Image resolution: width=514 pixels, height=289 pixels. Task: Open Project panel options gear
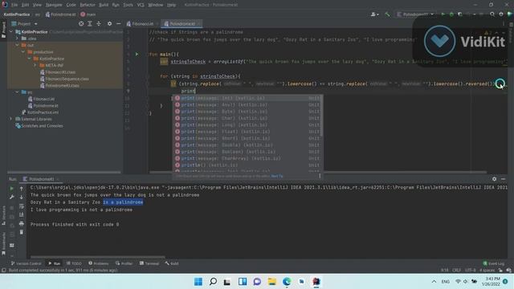click(109, 23)
